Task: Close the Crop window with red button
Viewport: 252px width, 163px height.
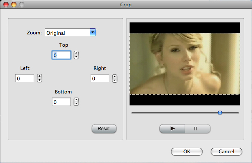Action: [6, 4]
